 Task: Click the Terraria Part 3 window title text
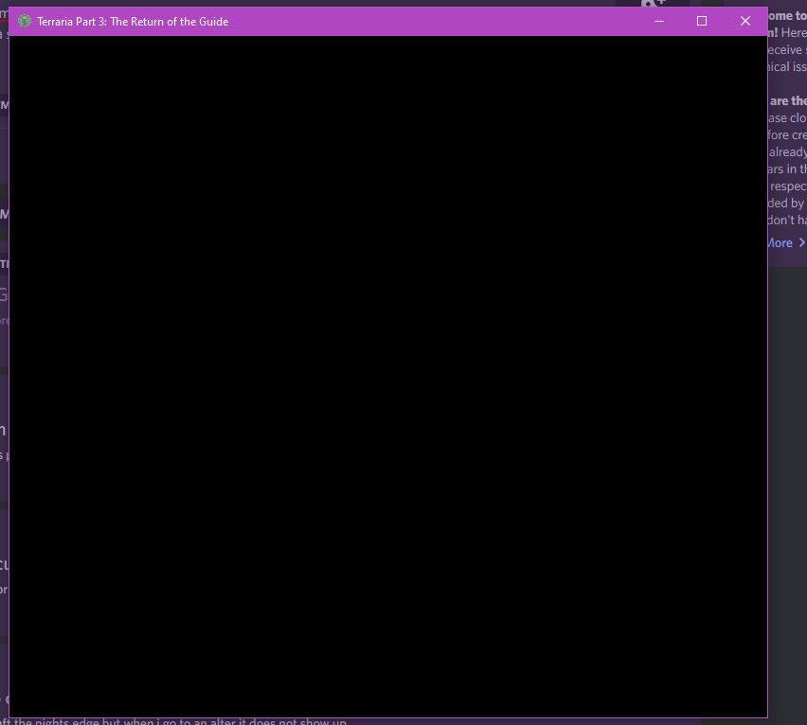click(x=133, y=22)
